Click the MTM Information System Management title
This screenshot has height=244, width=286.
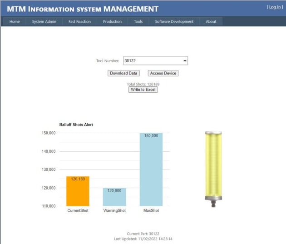pos(83,9)
